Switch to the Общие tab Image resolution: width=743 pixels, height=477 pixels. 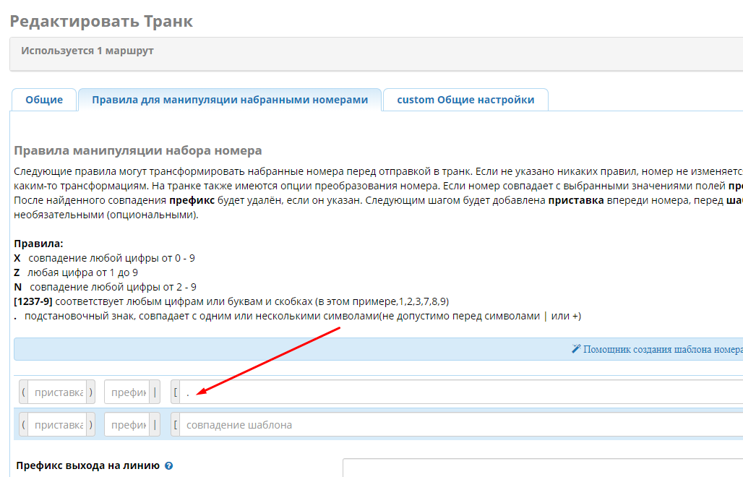[x=44, y=100]
